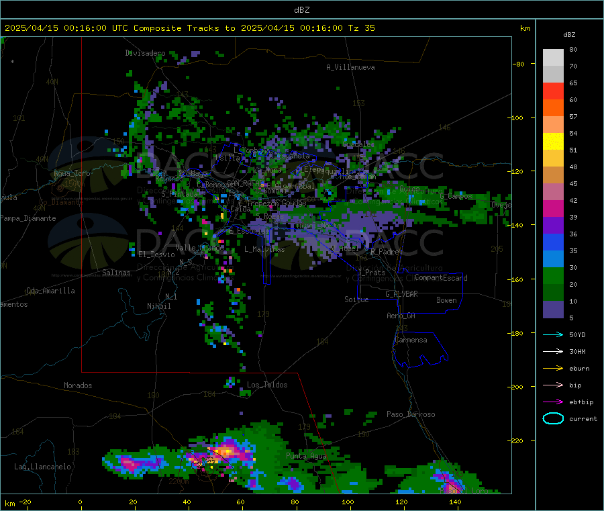Click the asterisk marker near map top-left
The image size is (604, 511).
click(x=13, y=62)
